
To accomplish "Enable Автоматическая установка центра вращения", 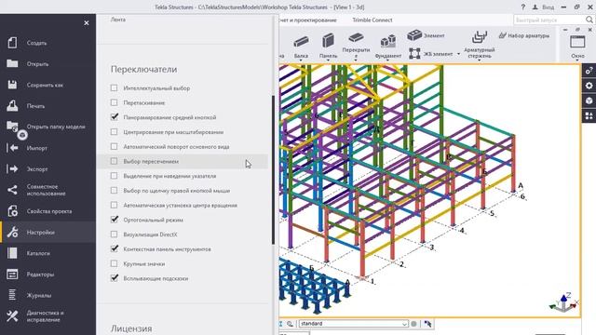I will 114,205.
